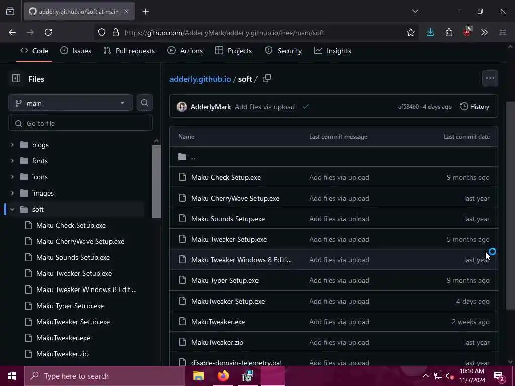
Task: Open the main branch dropdown
Action: [x=70, y=103]
